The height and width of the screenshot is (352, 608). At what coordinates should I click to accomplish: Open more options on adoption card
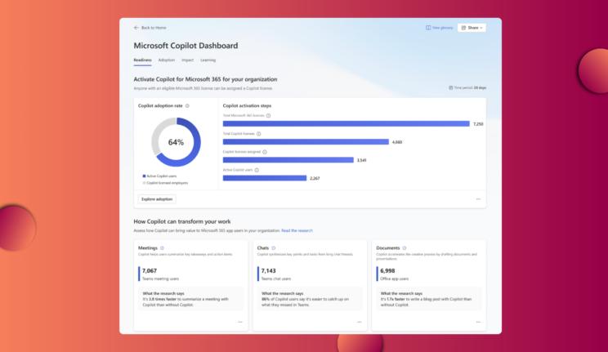coord(478,199)
